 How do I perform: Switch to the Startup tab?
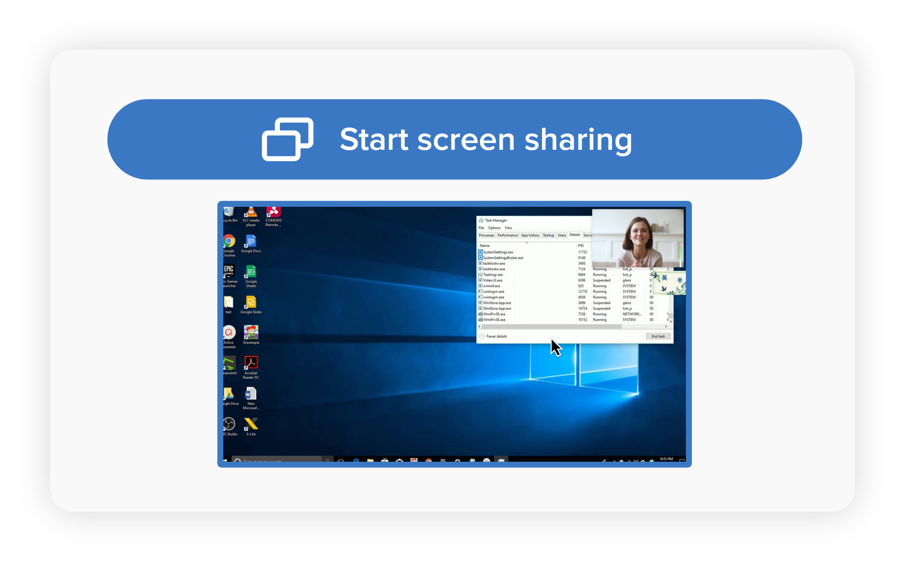coord(548,235)
